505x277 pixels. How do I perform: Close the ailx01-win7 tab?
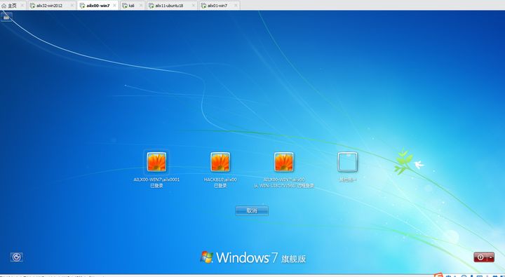(x=236, y=6)
